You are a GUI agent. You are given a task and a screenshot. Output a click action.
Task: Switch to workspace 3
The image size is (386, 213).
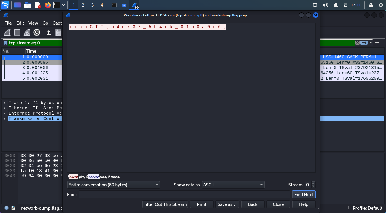click(92, 5)
